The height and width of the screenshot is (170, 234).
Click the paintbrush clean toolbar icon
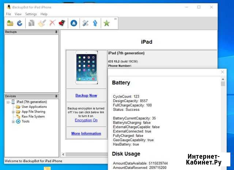pyautogui.click(x=42, y=23)
